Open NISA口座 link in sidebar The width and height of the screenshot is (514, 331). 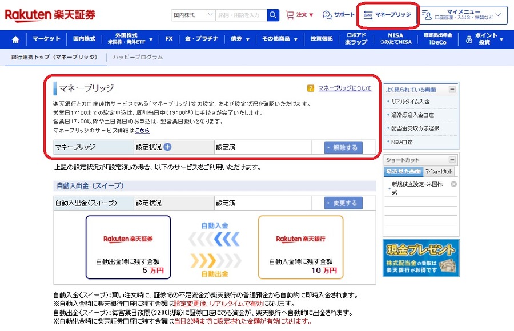tap(402, 142)
